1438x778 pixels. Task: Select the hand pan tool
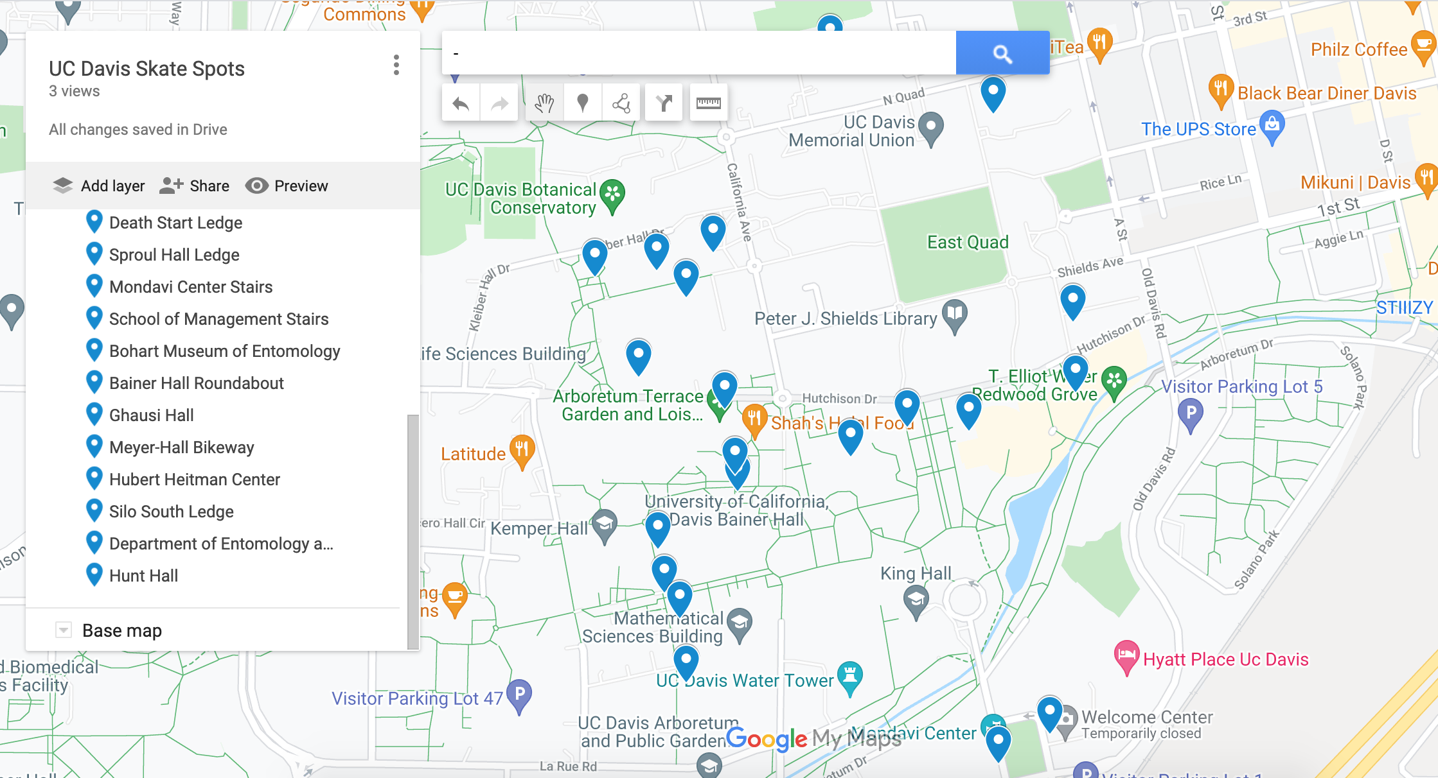pos(544,103)
